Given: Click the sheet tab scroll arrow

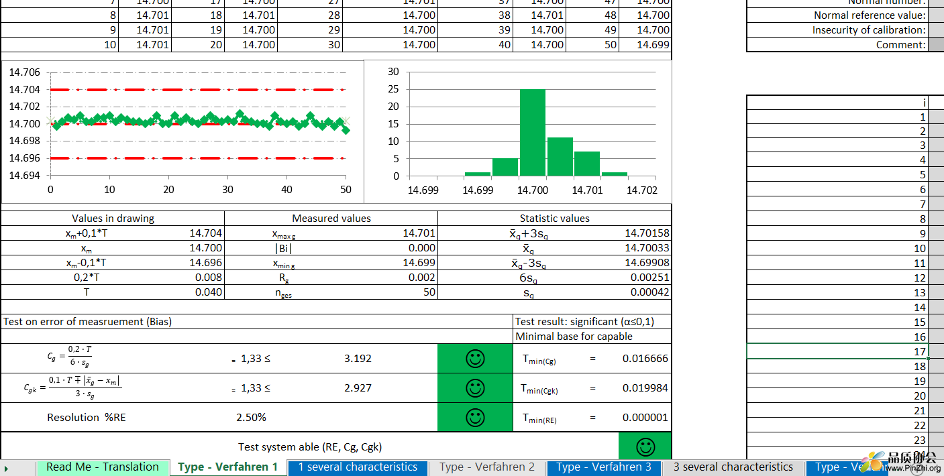Looking at the screenshot, I should (x=7, y=468).
